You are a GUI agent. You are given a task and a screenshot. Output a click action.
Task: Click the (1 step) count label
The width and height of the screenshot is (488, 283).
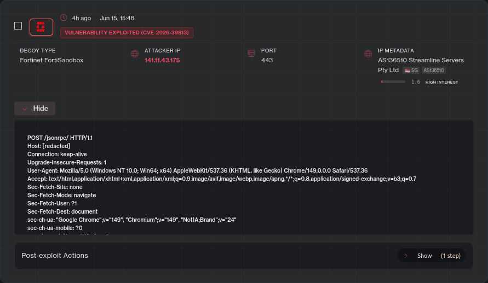451,256
